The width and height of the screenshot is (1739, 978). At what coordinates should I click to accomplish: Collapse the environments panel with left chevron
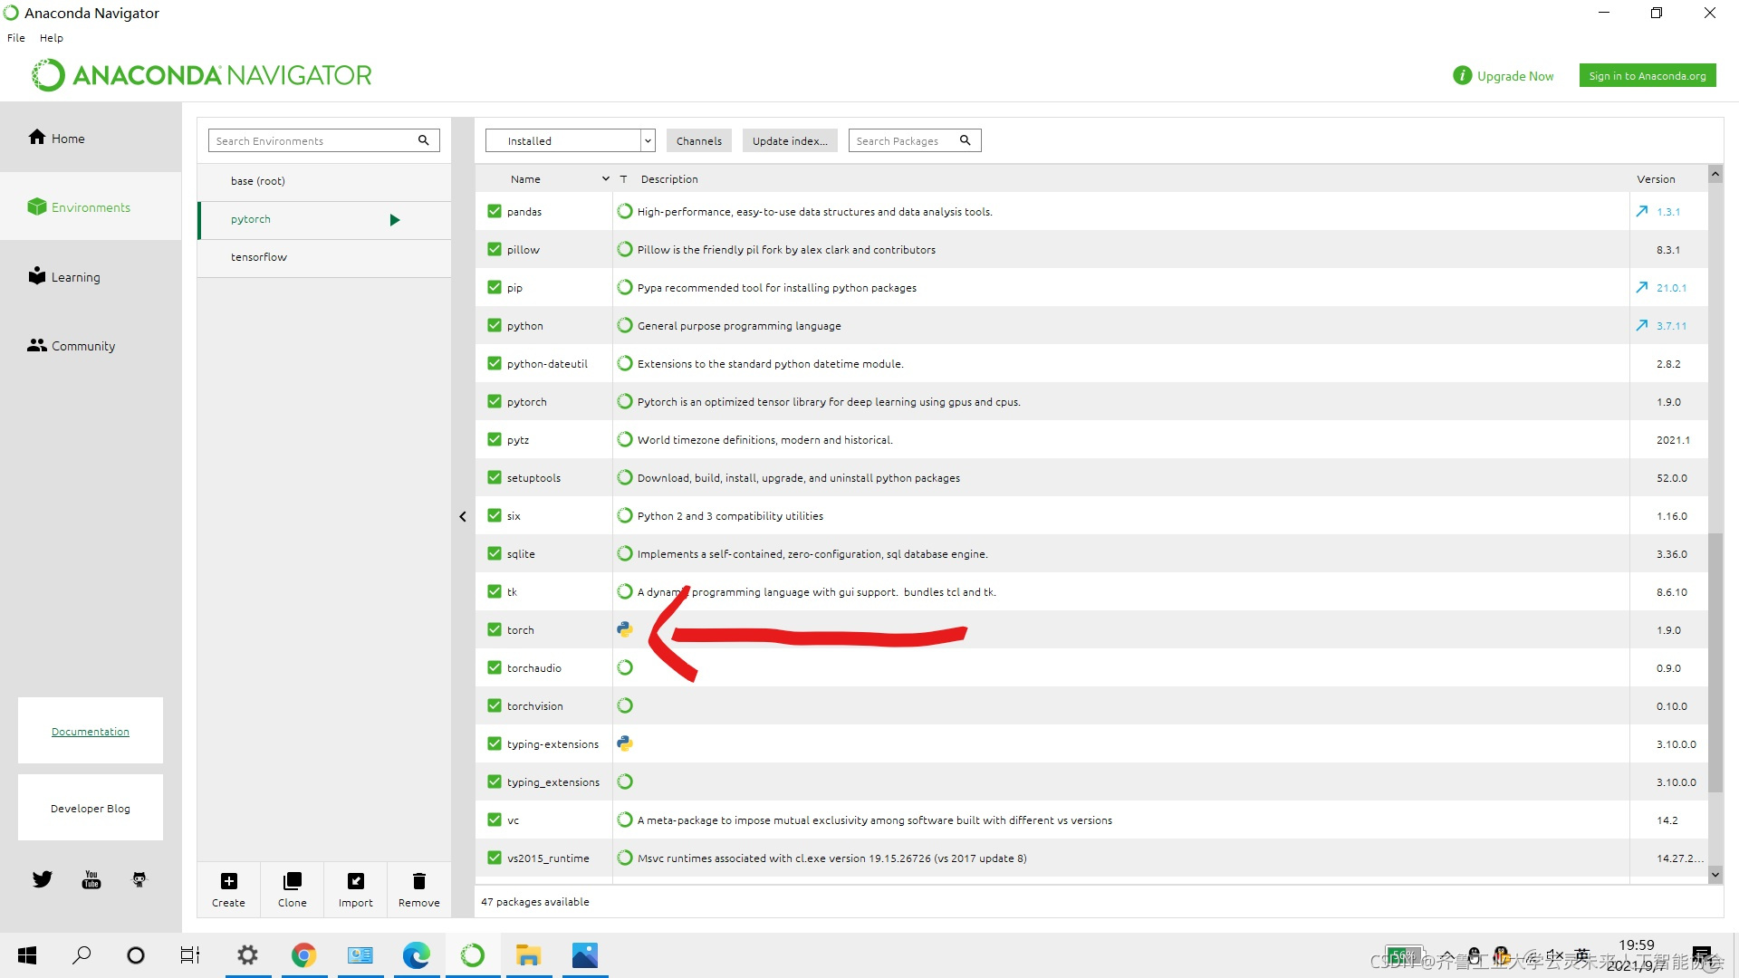point(463,516)
